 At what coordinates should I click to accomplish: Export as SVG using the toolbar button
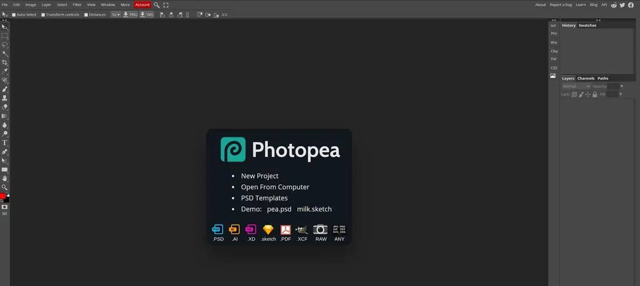(x=147, y=15)
